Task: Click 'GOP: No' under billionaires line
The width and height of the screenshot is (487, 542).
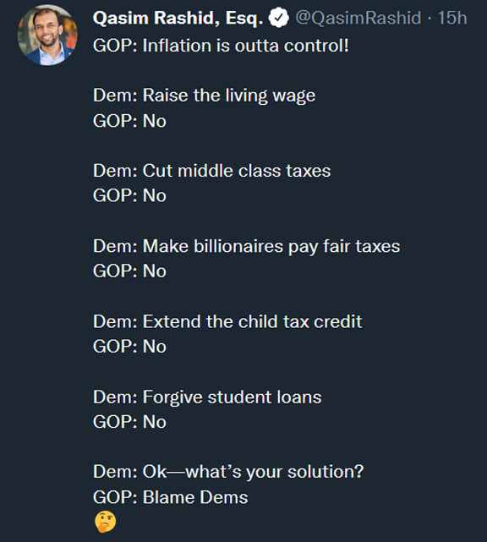Action: pyautogui.click(x=129, y=271)
